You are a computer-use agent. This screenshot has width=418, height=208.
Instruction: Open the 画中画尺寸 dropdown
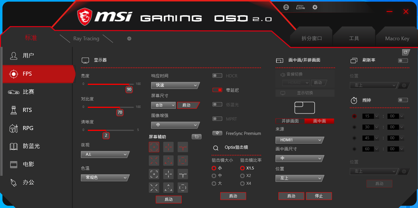[299, 159]
